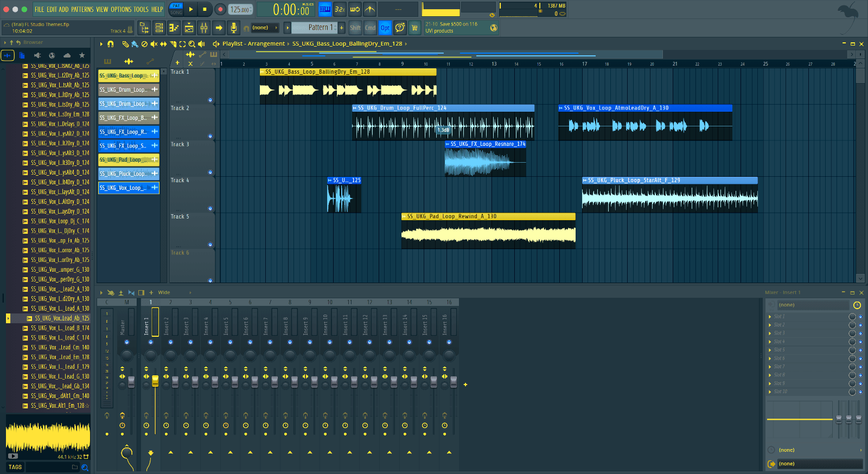The width and height of the screenshot is (868, 474).
Task: Toggle the Shift modifier key button
Action: coord(355,28)
